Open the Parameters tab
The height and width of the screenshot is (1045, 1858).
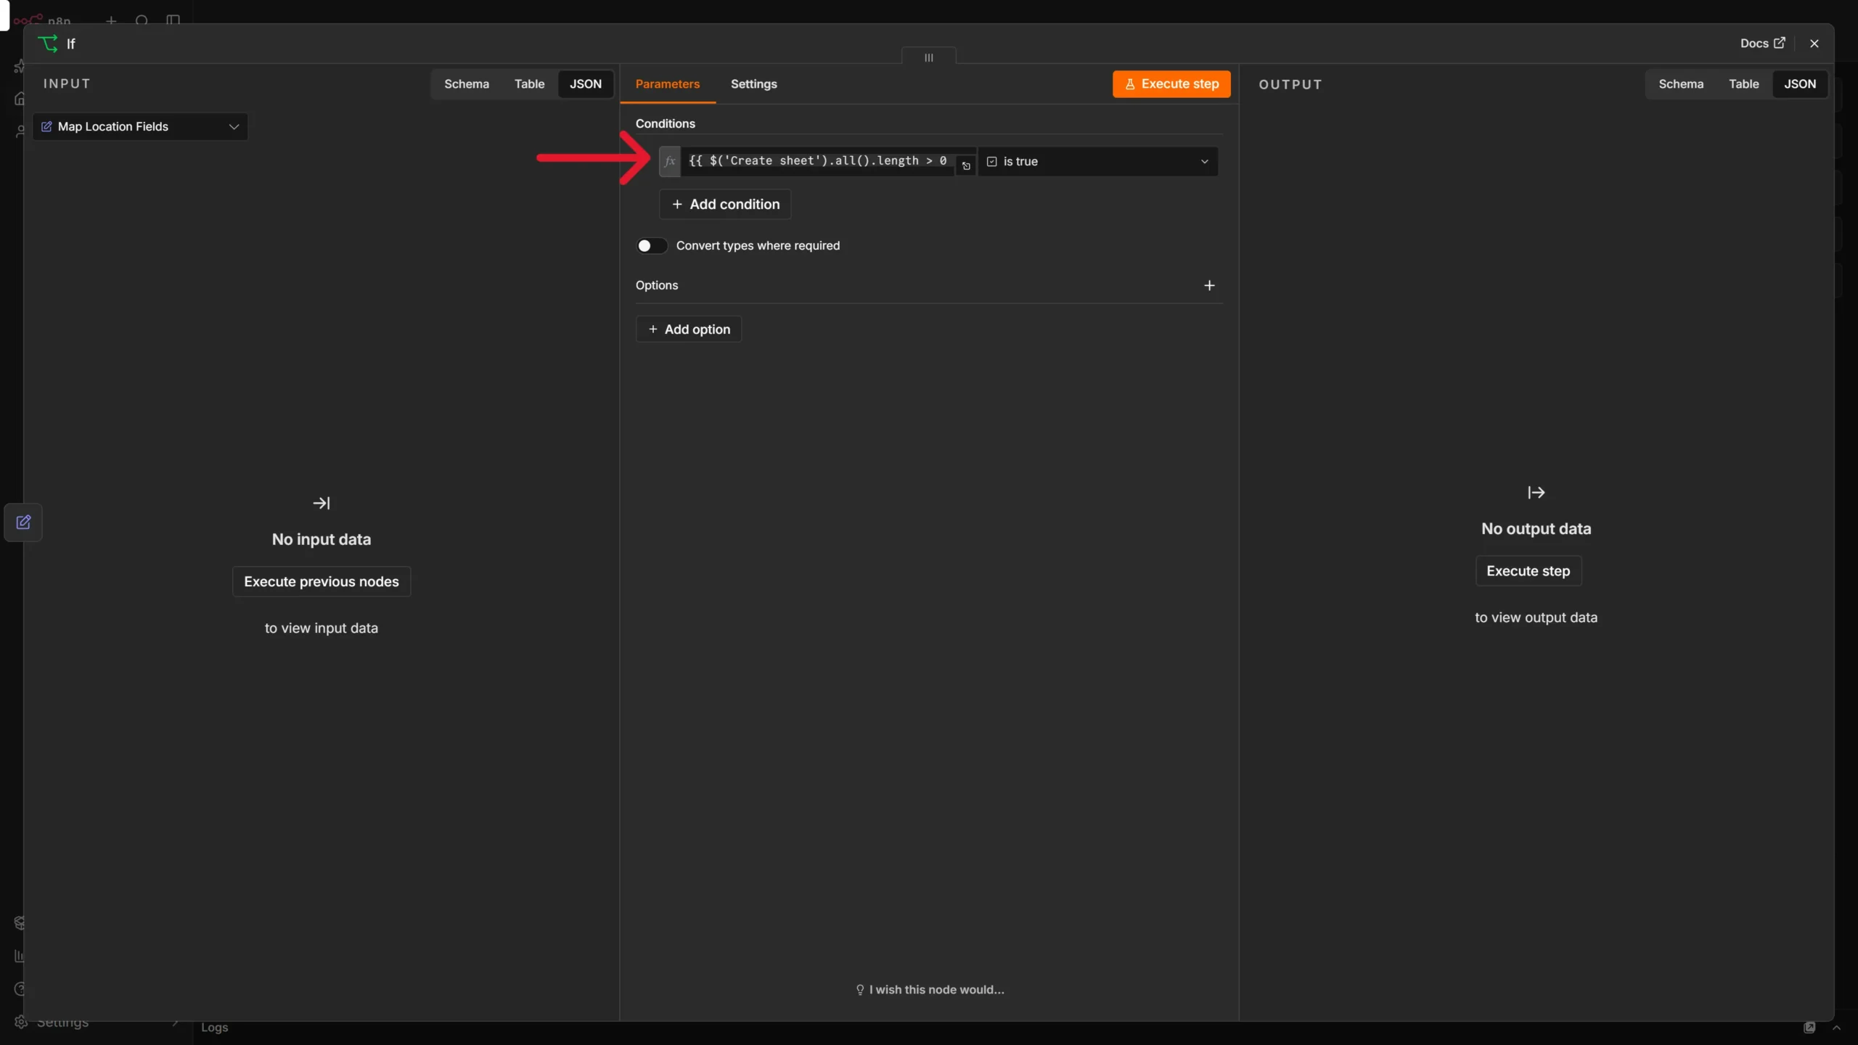coord(667,84)
